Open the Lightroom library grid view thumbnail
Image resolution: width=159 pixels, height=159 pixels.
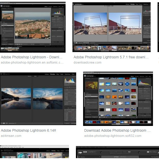click(118, 99)
